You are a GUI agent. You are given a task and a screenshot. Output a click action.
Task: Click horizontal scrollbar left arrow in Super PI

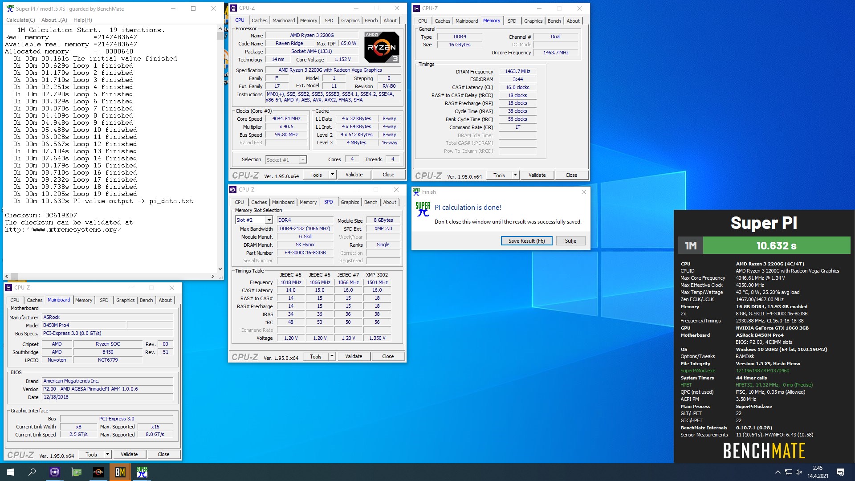7,276
